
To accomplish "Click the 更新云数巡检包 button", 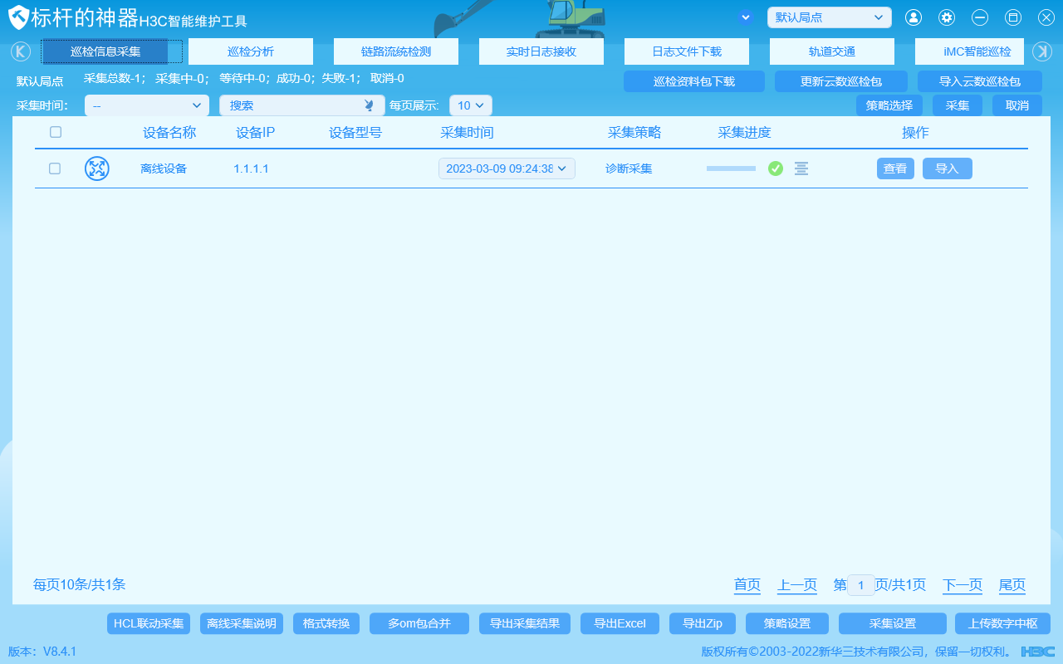I will tap(841, 81).
